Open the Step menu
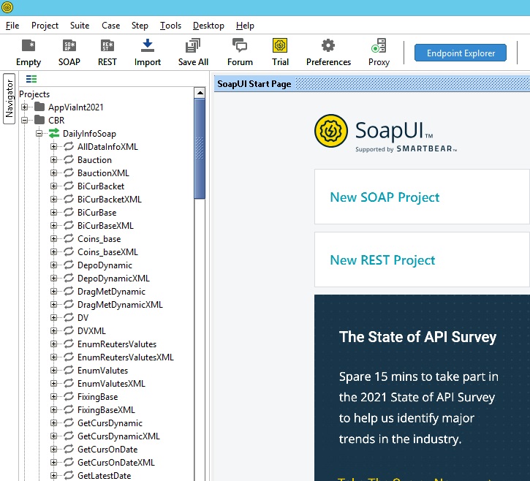This screenshot has width=530, height=481. 140,26
